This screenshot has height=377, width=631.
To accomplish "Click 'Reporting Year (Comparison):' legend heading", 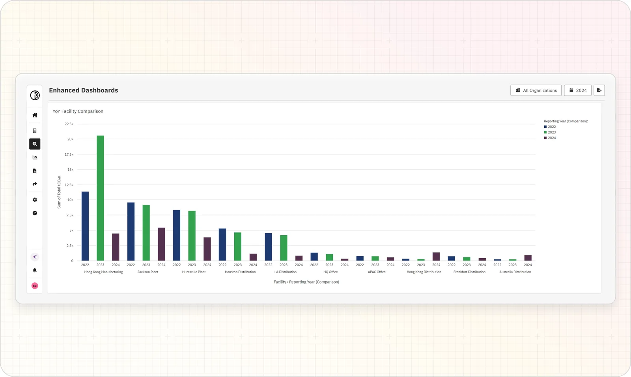I will pyautogui.click(x=566, y=121).
